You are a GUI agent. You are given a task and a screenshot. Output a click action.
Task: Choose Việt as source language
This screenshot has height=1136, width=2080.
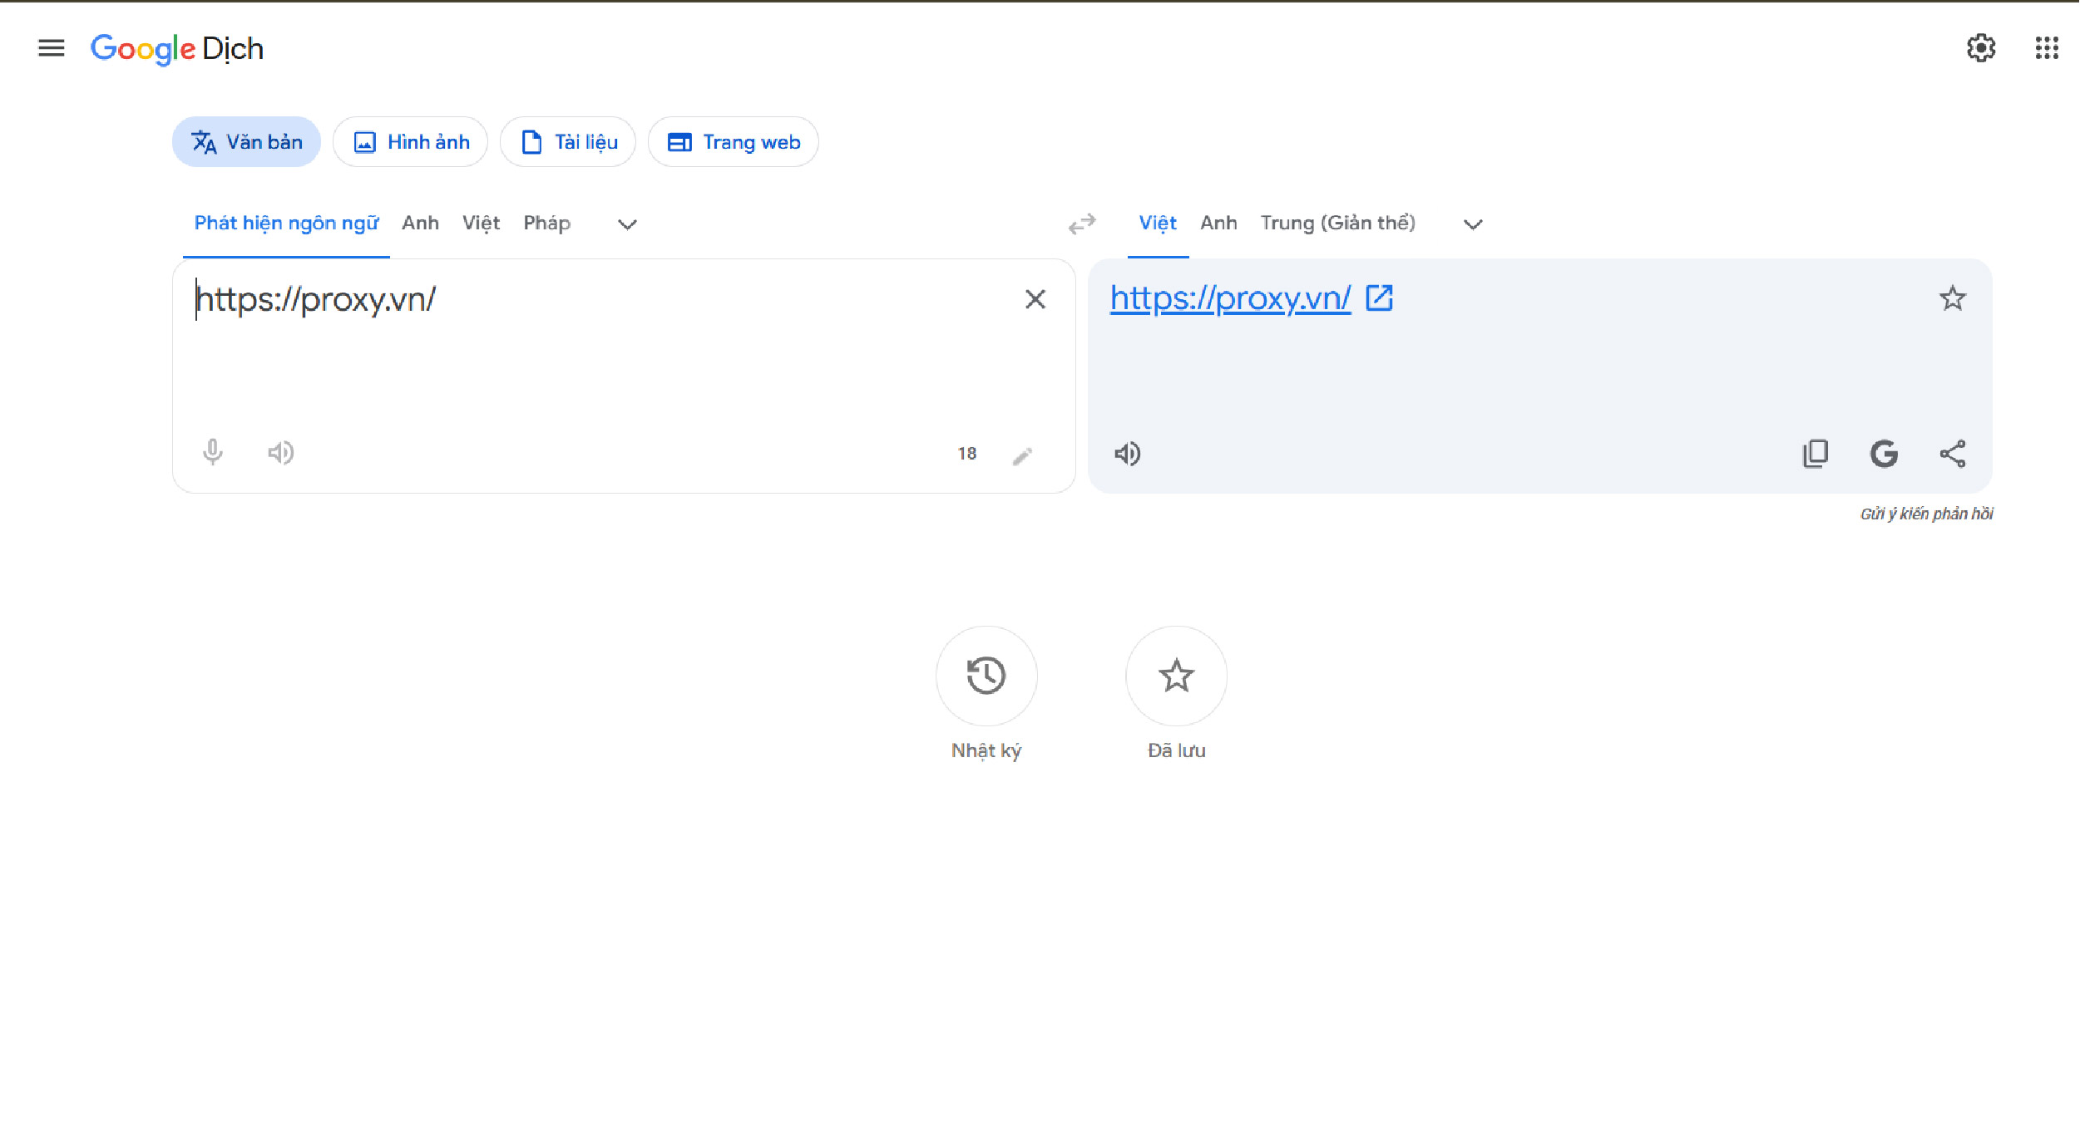[x=481, y=224]
